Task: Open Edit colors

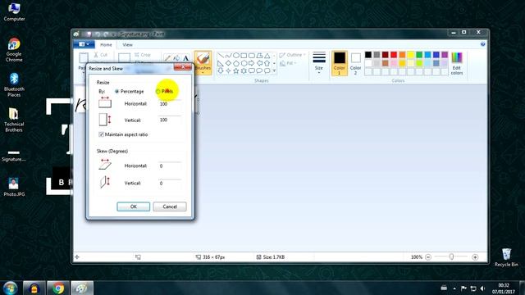Action: (457, 64)
